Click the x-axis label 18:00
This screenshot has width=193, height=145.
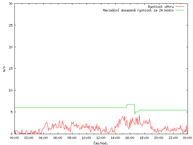point(144,138)
